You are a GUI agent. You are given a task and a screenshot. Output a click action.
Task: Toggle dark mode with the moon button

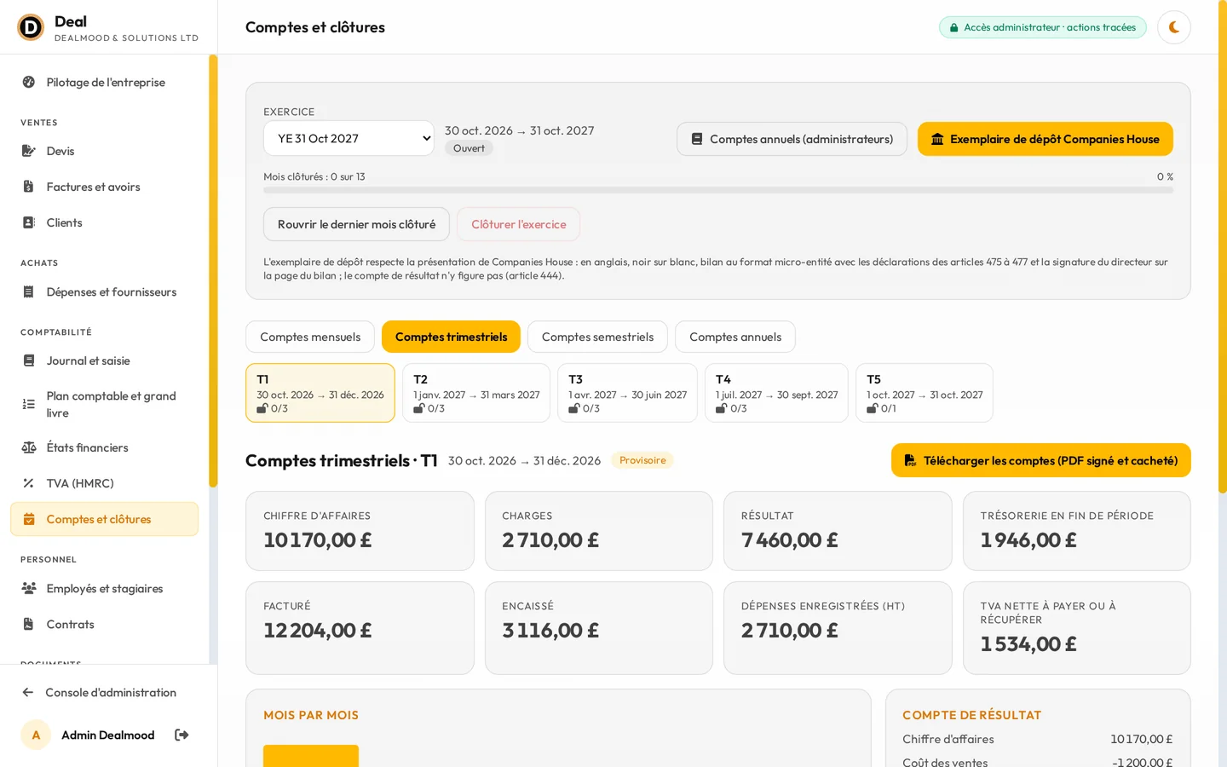click(1173, 27)
